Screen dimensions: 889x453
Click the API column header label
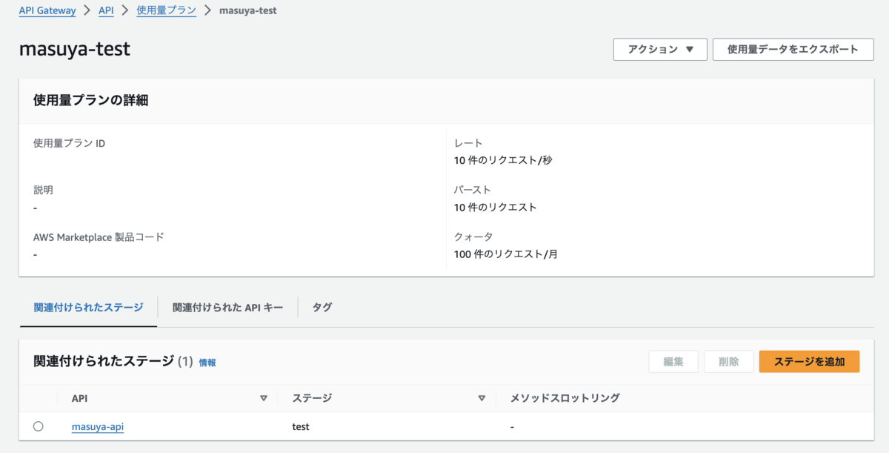point(79,398)
